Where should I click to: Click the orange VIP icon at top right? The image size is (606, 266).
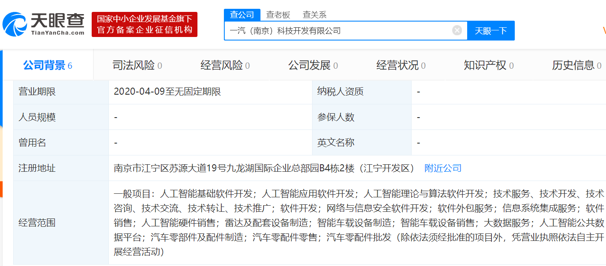pyautogui.click(x=605, y=30)
